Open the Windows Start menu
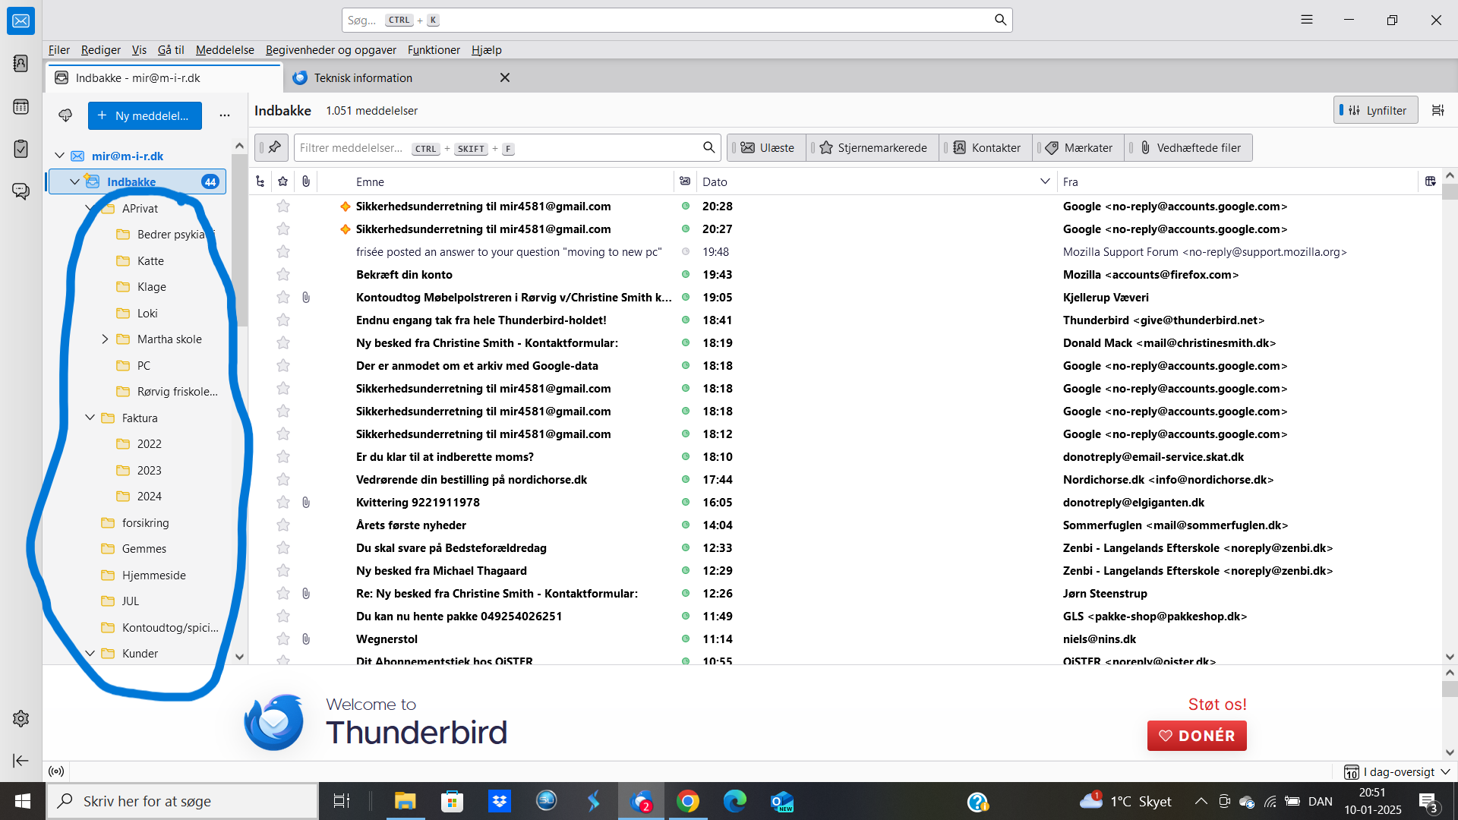 coord(22,801)
